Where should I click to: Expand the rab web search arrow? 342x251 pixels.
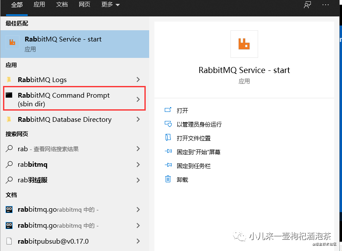pos(138,149)
